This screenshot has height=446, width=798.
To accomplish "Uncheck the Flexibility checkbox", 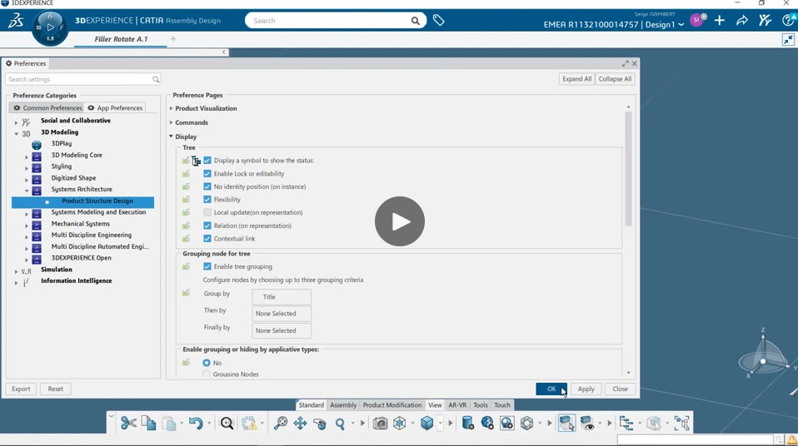I will (207, 200).
